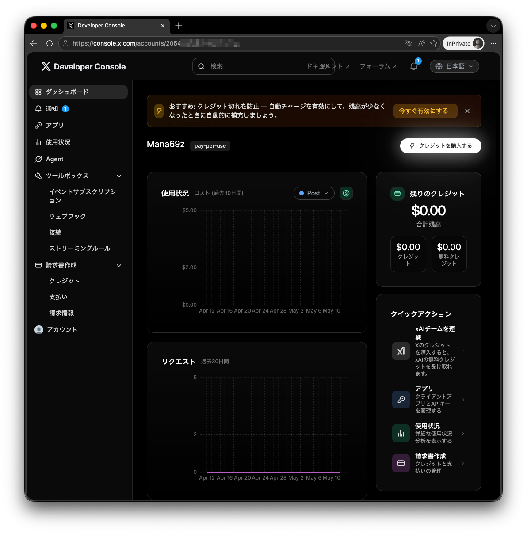The width and height of the screenshot is (527, 534).
Task: Open the notification bell icon
Action: coord(414,66)
